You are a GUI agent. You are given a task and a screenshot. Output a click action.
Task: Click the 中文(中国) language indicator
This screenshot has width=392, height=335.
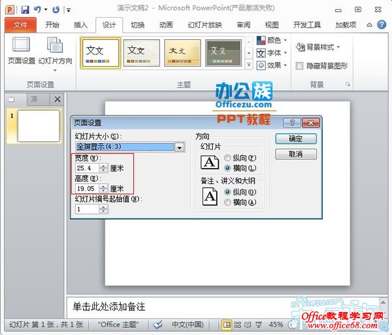pos(188,325)
